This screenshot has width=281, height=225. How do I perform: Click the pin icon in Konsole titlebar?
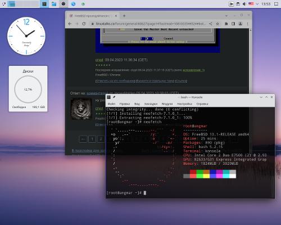point(114,97)
